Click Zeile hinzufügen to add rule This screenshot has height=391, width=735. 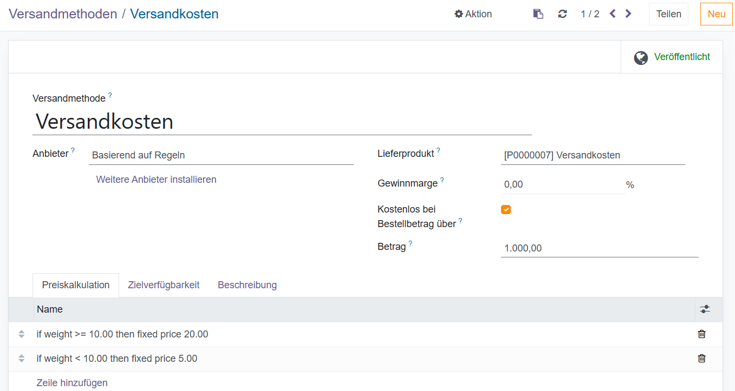click(72, 383)
